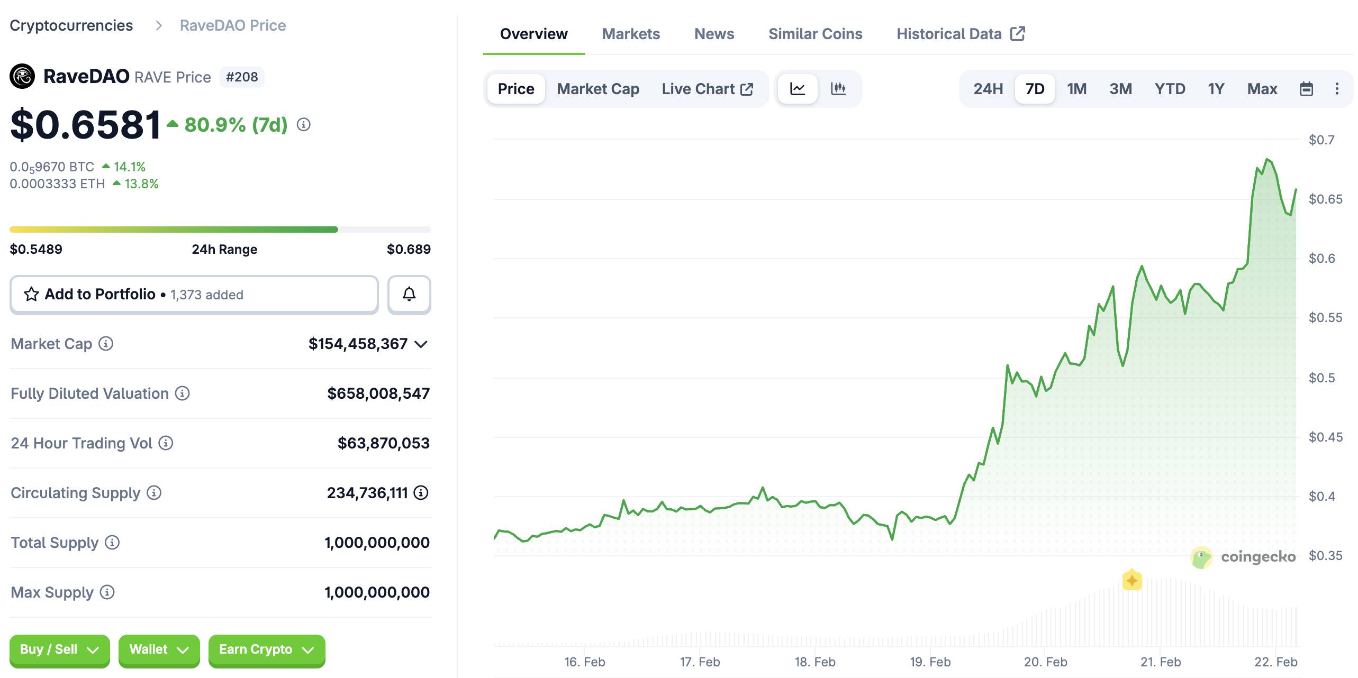The width and height of the screenshot is (1358, 678).
Task: Switch to the Markets tab
Action: (x=630, y=34)
